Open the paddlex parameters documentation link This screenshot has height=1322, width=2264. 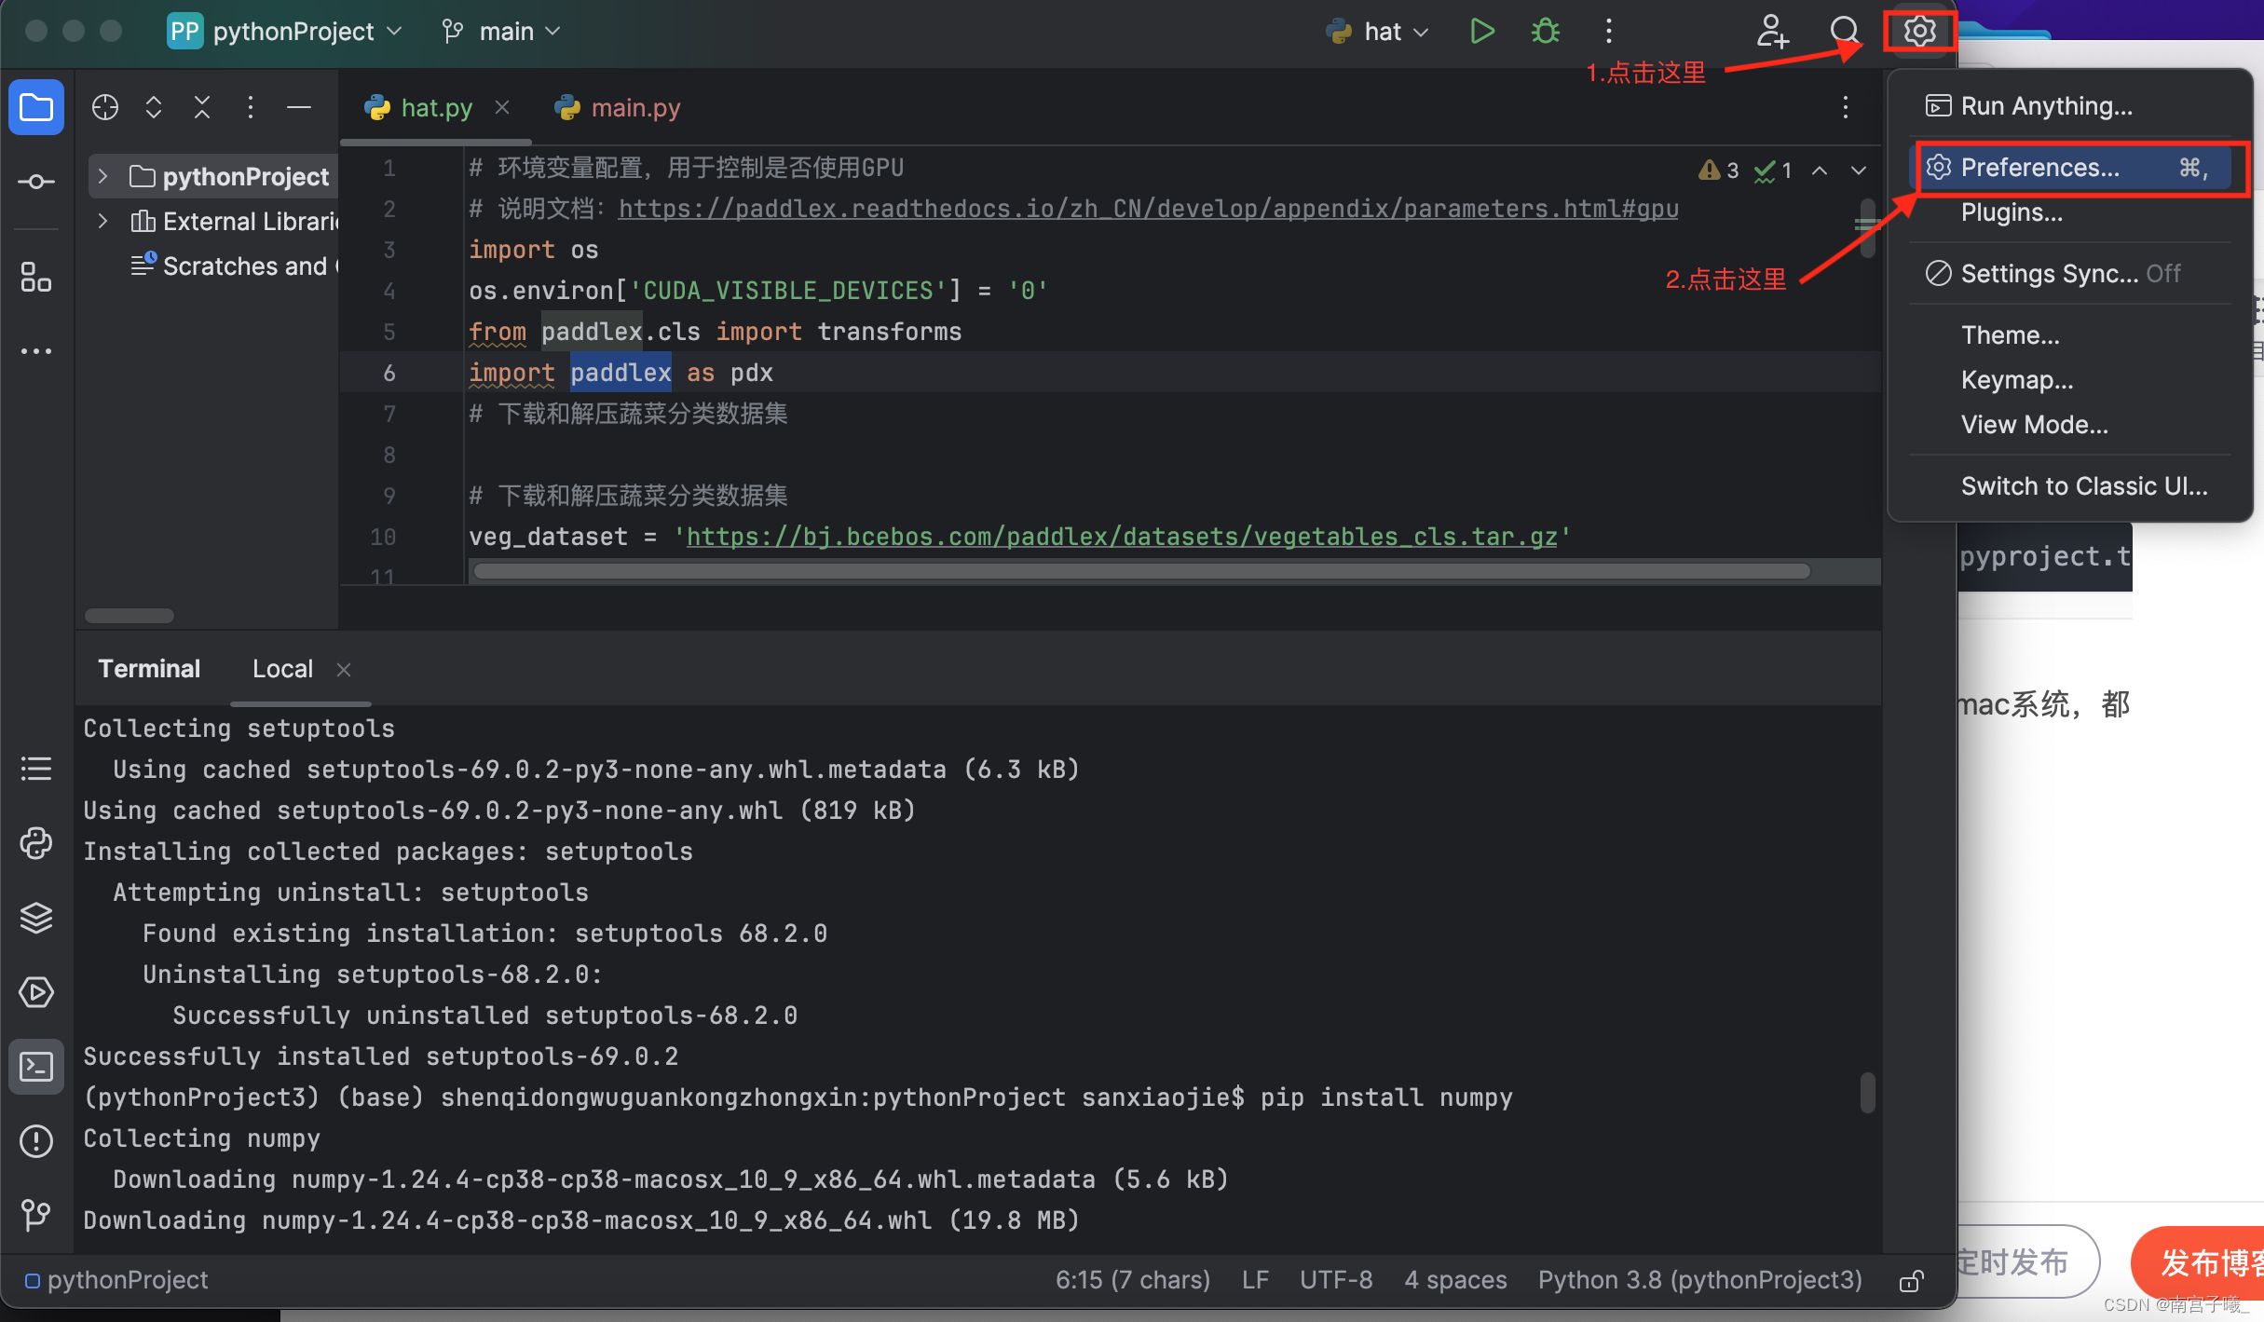tap(1148, 208)
